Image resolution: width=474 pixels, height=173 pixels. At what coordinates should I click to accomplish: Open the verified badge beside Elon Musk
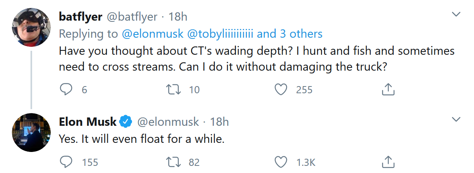click(x=126, y=122)
